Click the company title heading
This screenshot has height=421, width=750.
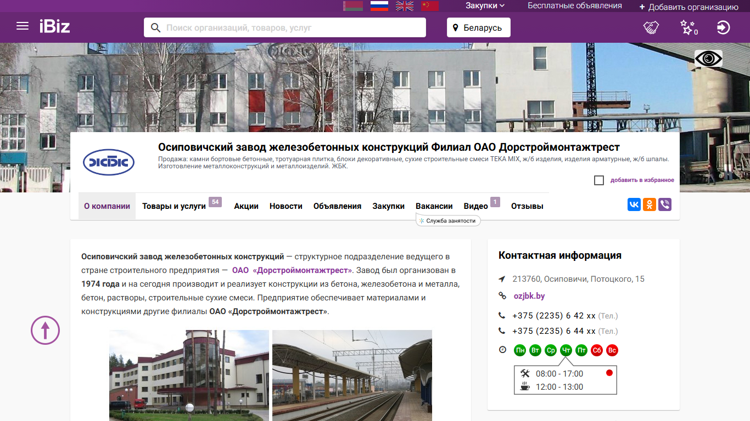tap(389, 147)
